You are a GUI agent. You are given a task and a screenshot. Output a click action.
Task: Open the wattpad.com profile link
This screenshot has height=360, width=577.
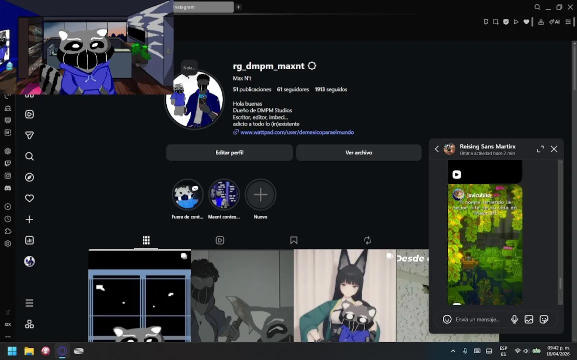297,132
